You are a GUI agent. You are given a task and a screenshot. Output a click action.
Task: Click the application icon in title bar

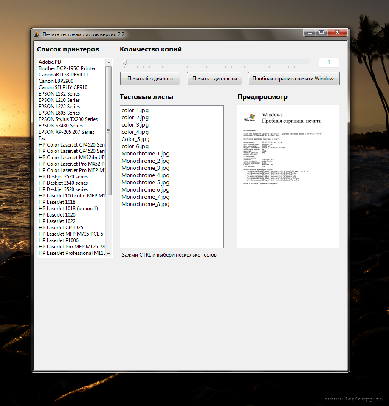[x=37, y=34]
